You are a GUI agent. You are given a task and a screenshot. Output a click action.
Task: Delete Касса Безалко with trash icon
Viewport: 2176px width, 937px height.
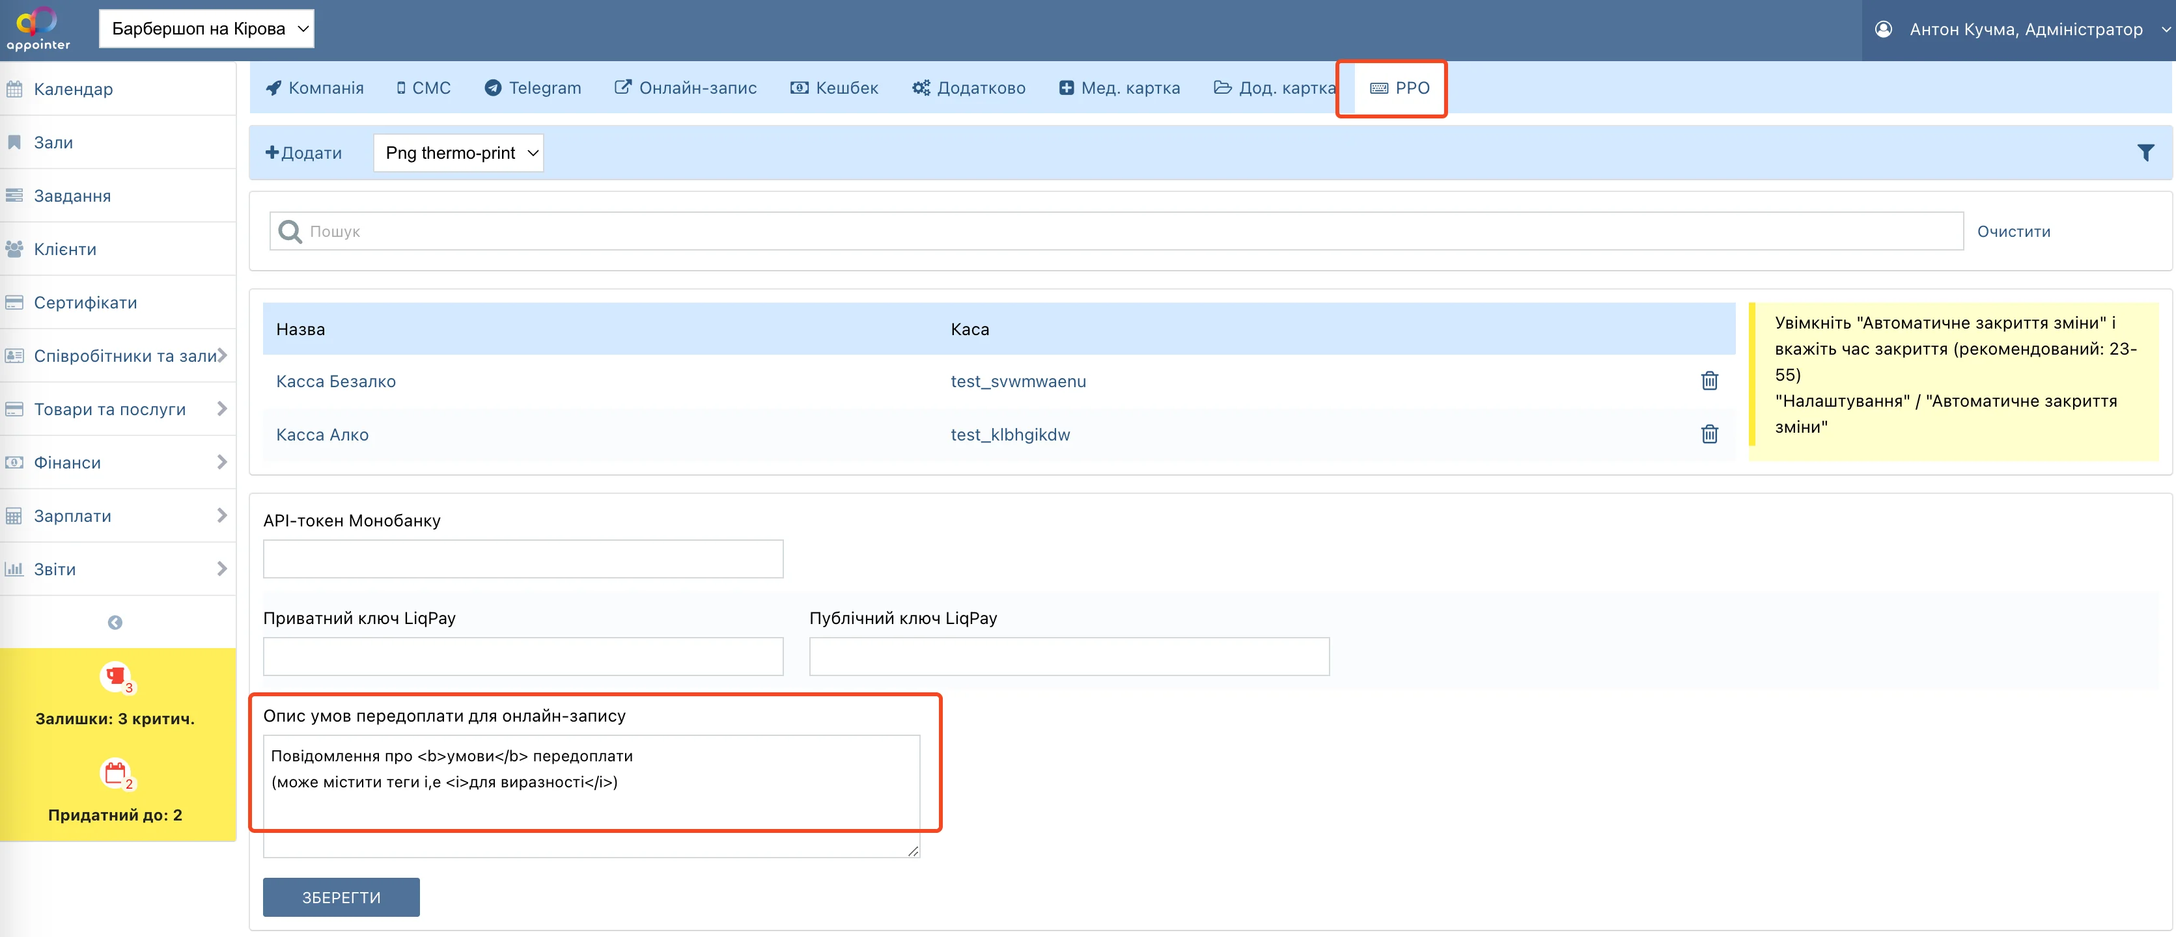[1709, 381]
